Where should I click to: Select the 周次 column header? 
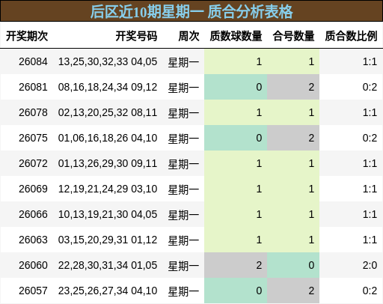point(189,36)
